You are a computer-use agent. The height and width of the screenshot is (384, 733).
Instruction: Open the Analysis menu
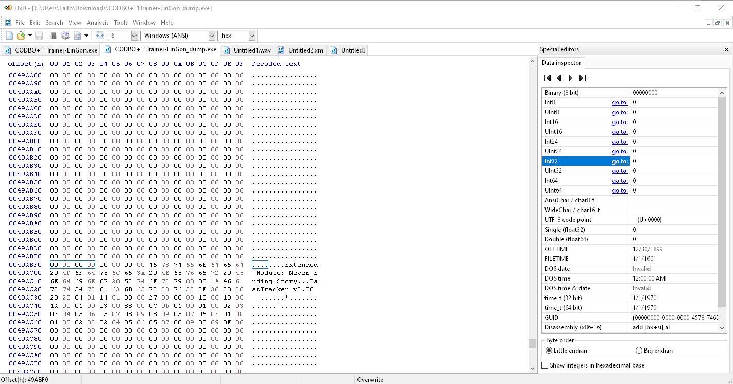point(97,23)
